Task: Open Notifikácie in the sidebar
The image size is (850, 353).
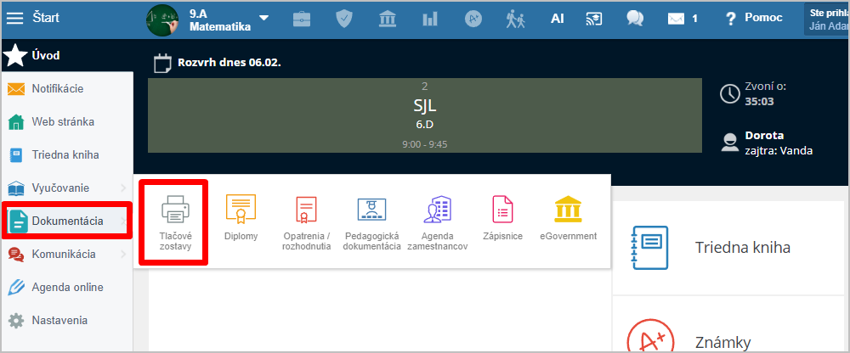Action: tap(57, 88)
